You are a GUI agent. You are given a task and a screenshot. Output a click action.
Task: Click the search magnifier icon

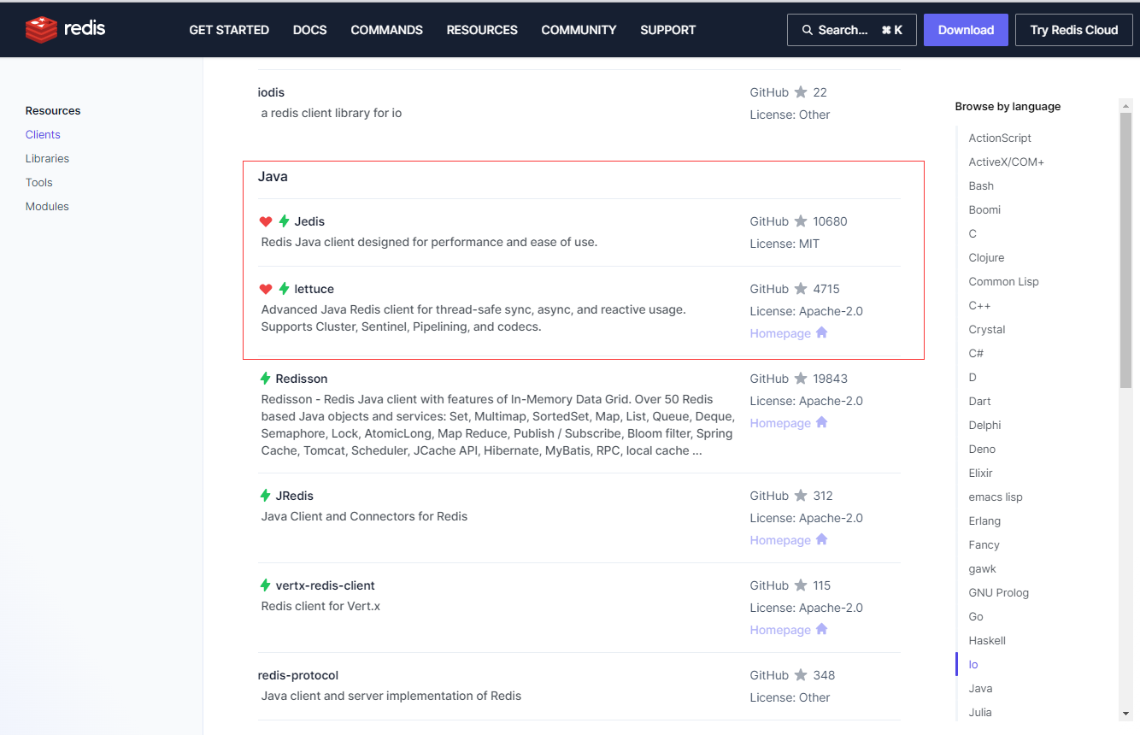tap(808, 30)
